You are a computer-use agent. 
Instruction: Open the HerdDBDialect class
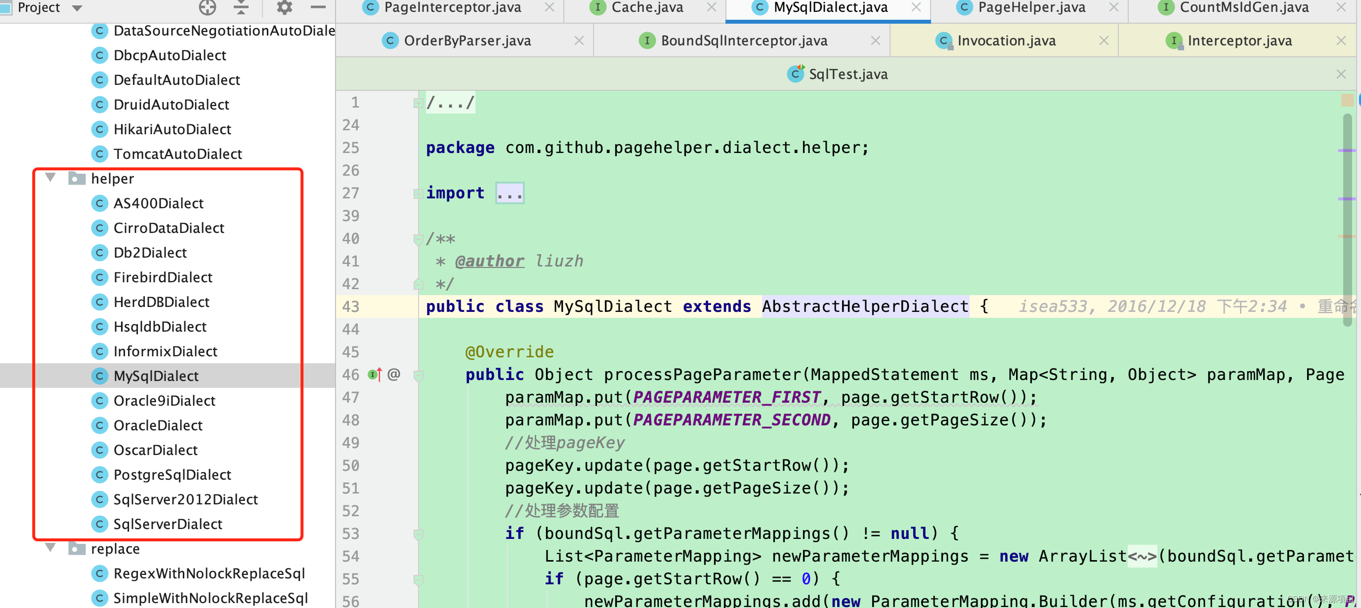pos(161,303)
